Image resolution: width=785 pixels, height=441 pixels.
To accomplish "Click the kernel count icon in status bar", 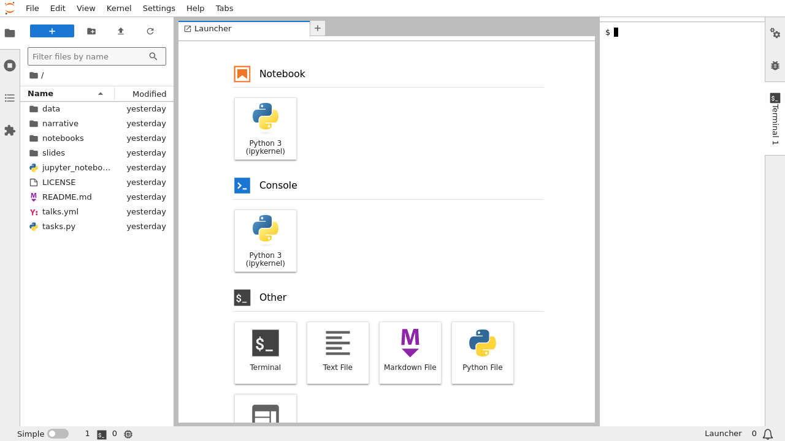I will (128, 434).
